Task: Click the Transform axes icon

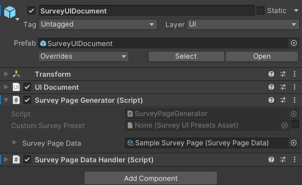Action: click(16, 74)
